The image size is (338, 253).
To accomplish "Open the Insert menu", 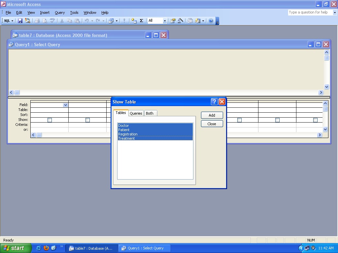I will pos(45,13).
